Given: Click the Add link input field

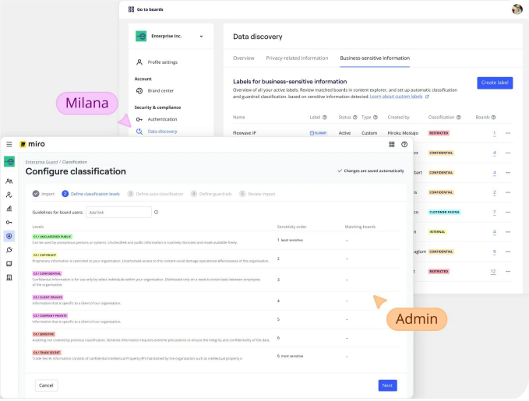Looking at the screenshot, I should tap(118, 212).
